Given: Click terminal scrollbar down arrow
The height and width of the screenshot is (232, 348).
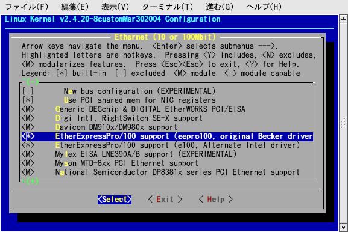Looking at the screenshot, I should click(x=343, y=228).
